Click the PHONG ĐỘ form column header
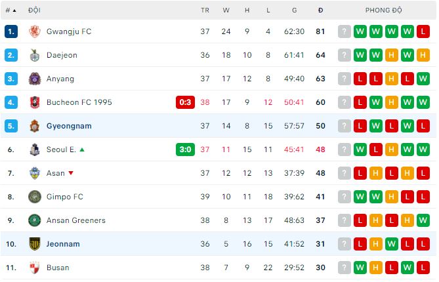The image size is (439, 282). (384, 10)
